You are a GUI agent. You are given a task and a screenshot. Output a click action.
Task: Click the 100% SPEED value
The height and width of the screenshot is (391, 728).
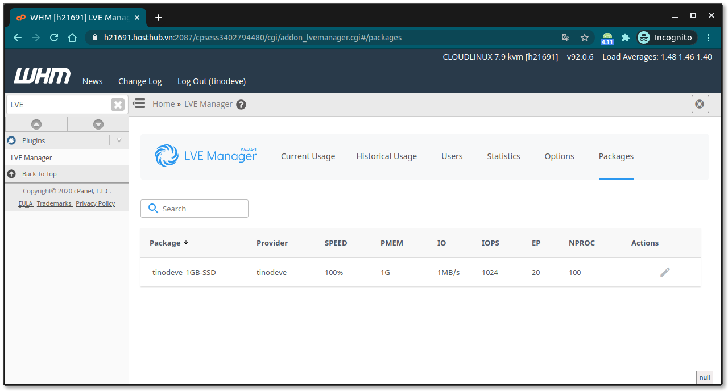click(334, 272)
